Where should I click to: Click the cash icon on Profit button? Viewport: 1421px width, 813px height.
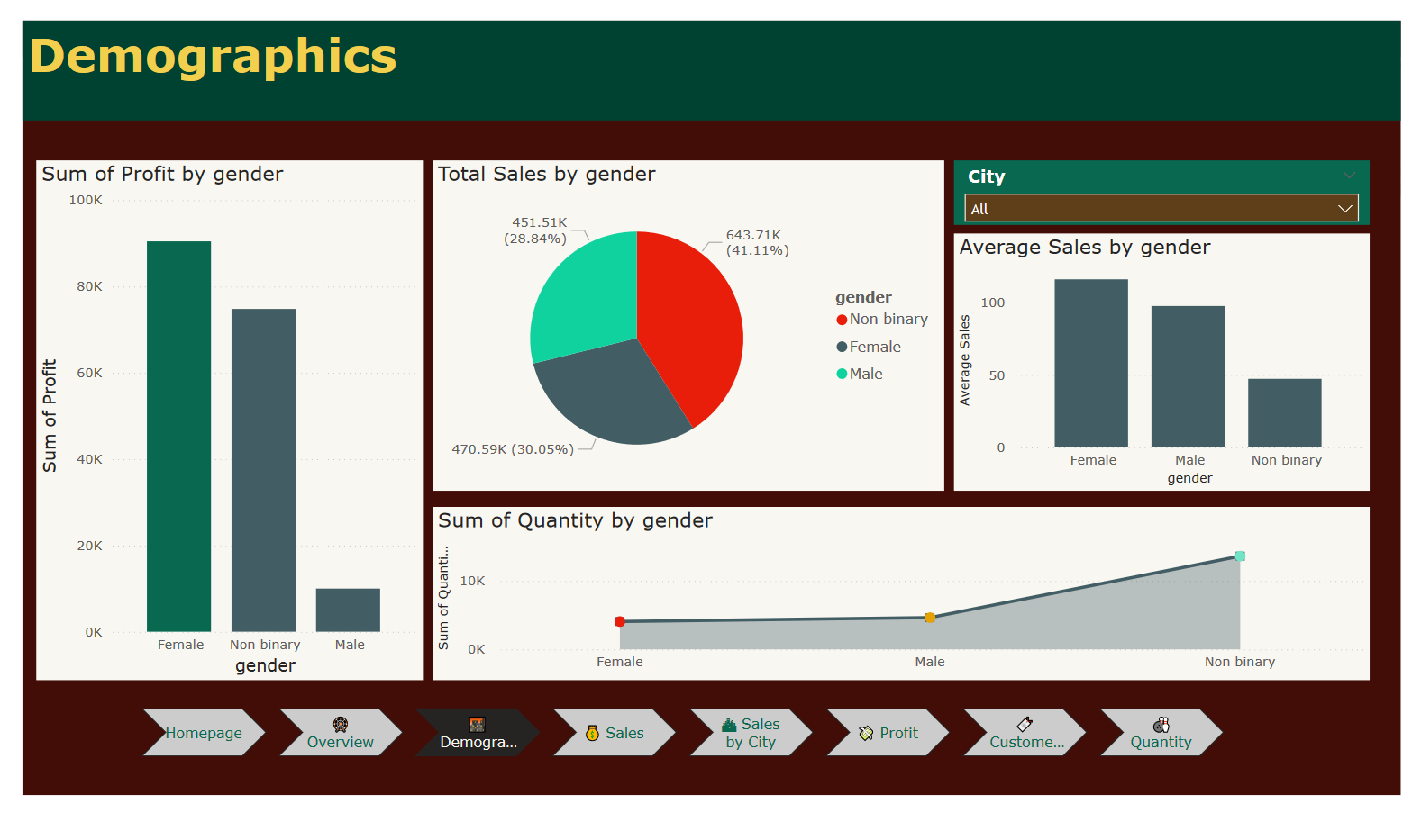[866, 733]
